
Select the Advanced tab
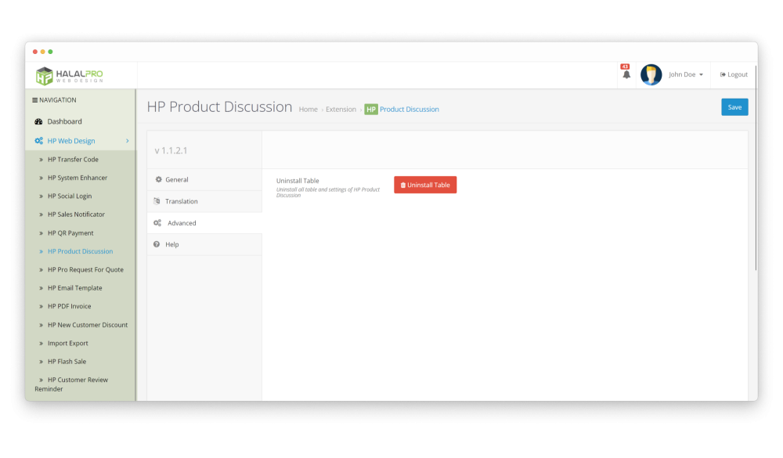[182, 223]
